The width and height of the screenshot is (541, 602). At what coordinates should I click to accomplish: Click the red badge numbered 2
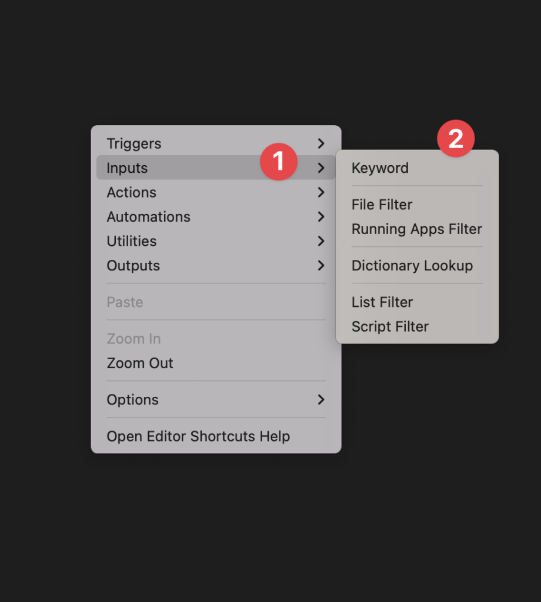click(x=456, y=139)
